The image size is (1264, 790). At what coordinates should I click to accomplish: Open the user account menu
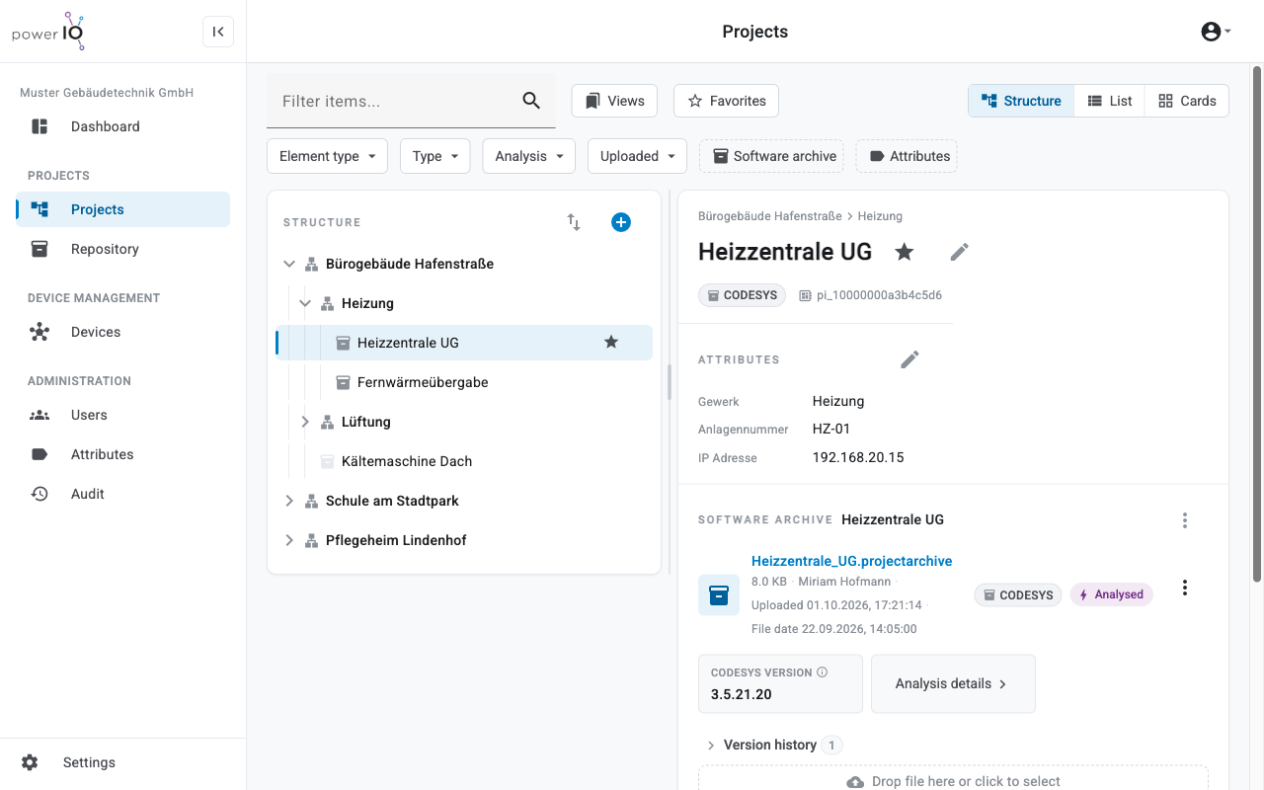click(1216, 32)
